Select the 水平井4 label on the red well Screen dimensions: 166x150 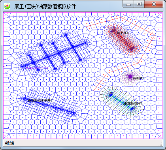tap(123, 32)
